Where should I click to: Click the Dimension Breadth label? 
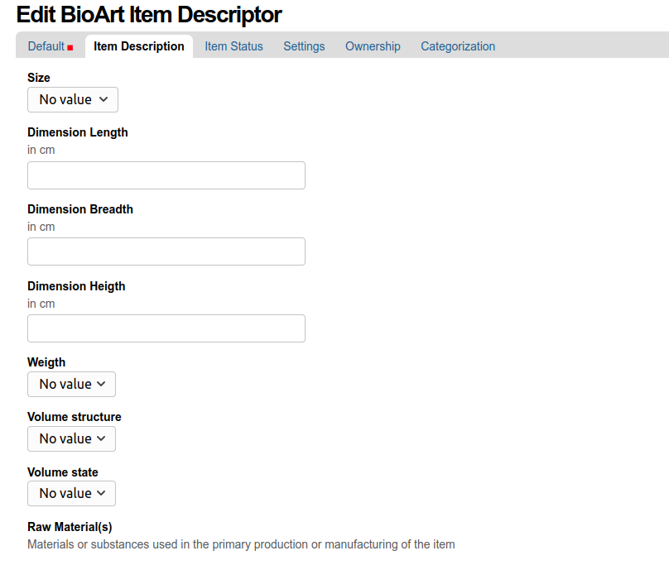[80, 209]
